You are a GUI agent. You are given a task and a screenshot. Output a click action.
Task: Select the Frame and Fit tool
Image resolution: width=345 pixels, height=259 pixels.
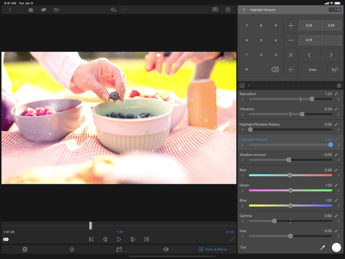click(25, 249)
